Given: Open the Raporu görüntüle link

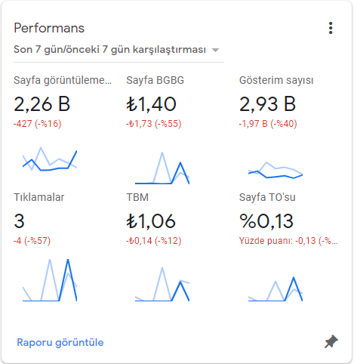Looking at the screenshot, I should 60,342.
